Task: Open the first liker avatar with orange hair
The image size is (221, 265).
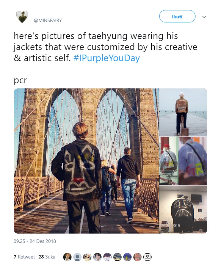Action: coord(67,257)
